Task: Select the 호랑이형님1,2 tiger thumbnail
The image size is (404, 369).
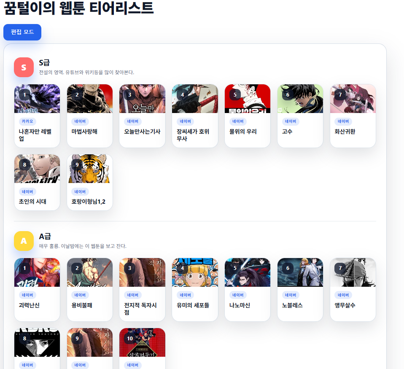Action: (x=90, y=169)
